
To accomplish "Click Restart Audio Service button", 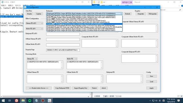I will tap(39, 88).
